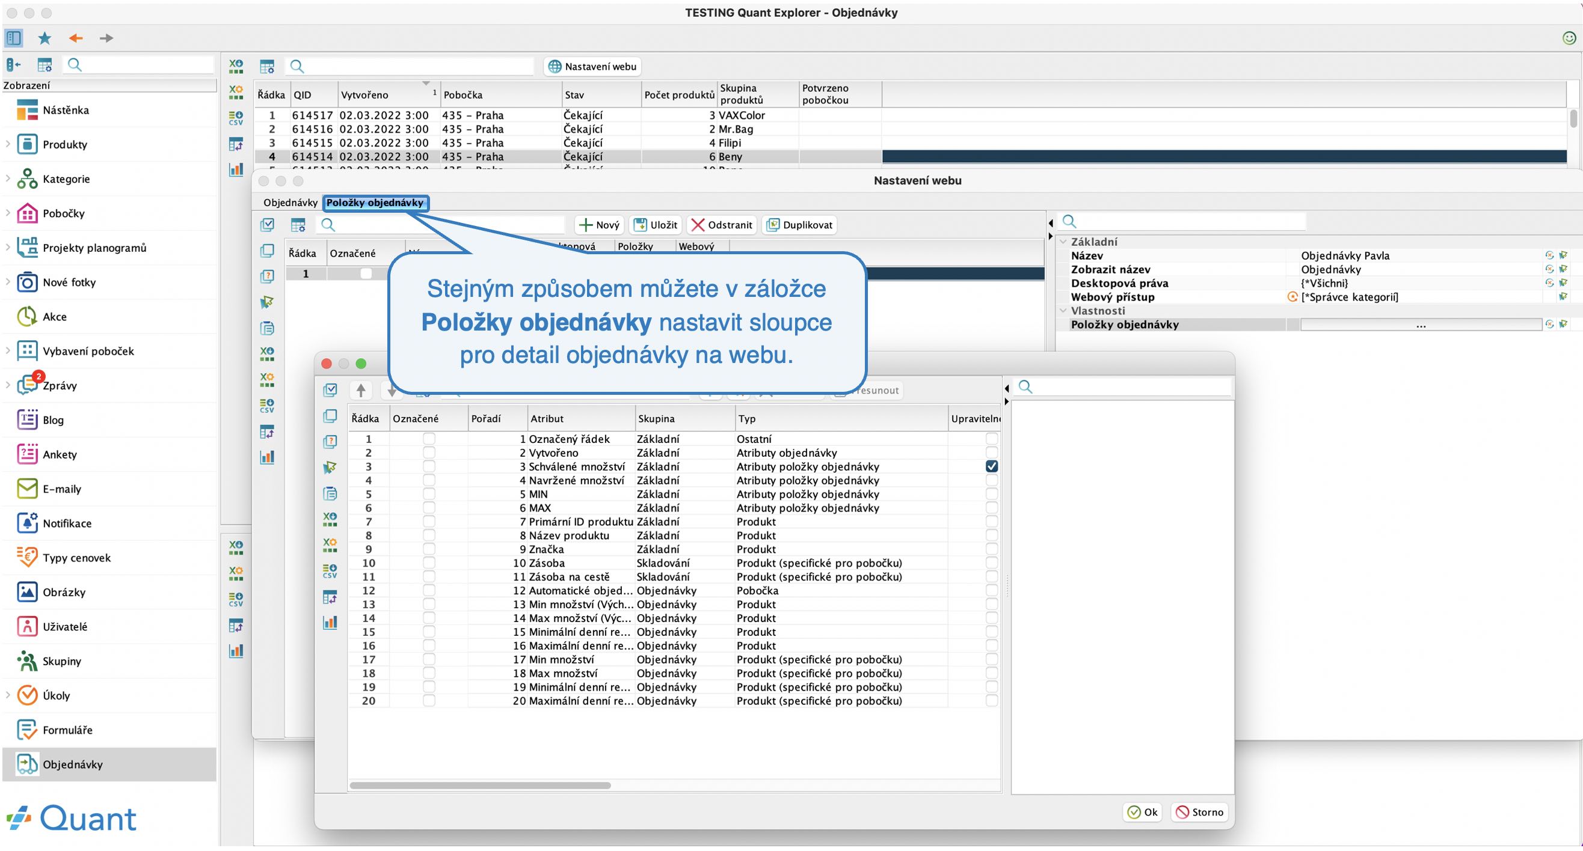Collapse the Vlastnosti property group
The height and width of the screenshot is (851, 1583).
pos(1063,311)
